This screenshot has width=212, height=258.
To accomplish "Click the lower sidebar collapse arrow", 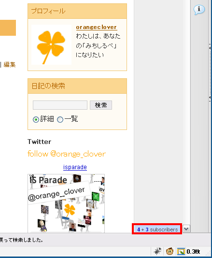I will click(210, 98).
